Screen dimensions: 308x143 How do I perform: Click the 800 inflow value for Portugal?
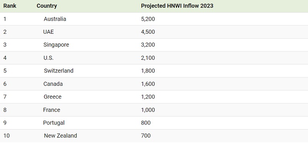146,123
